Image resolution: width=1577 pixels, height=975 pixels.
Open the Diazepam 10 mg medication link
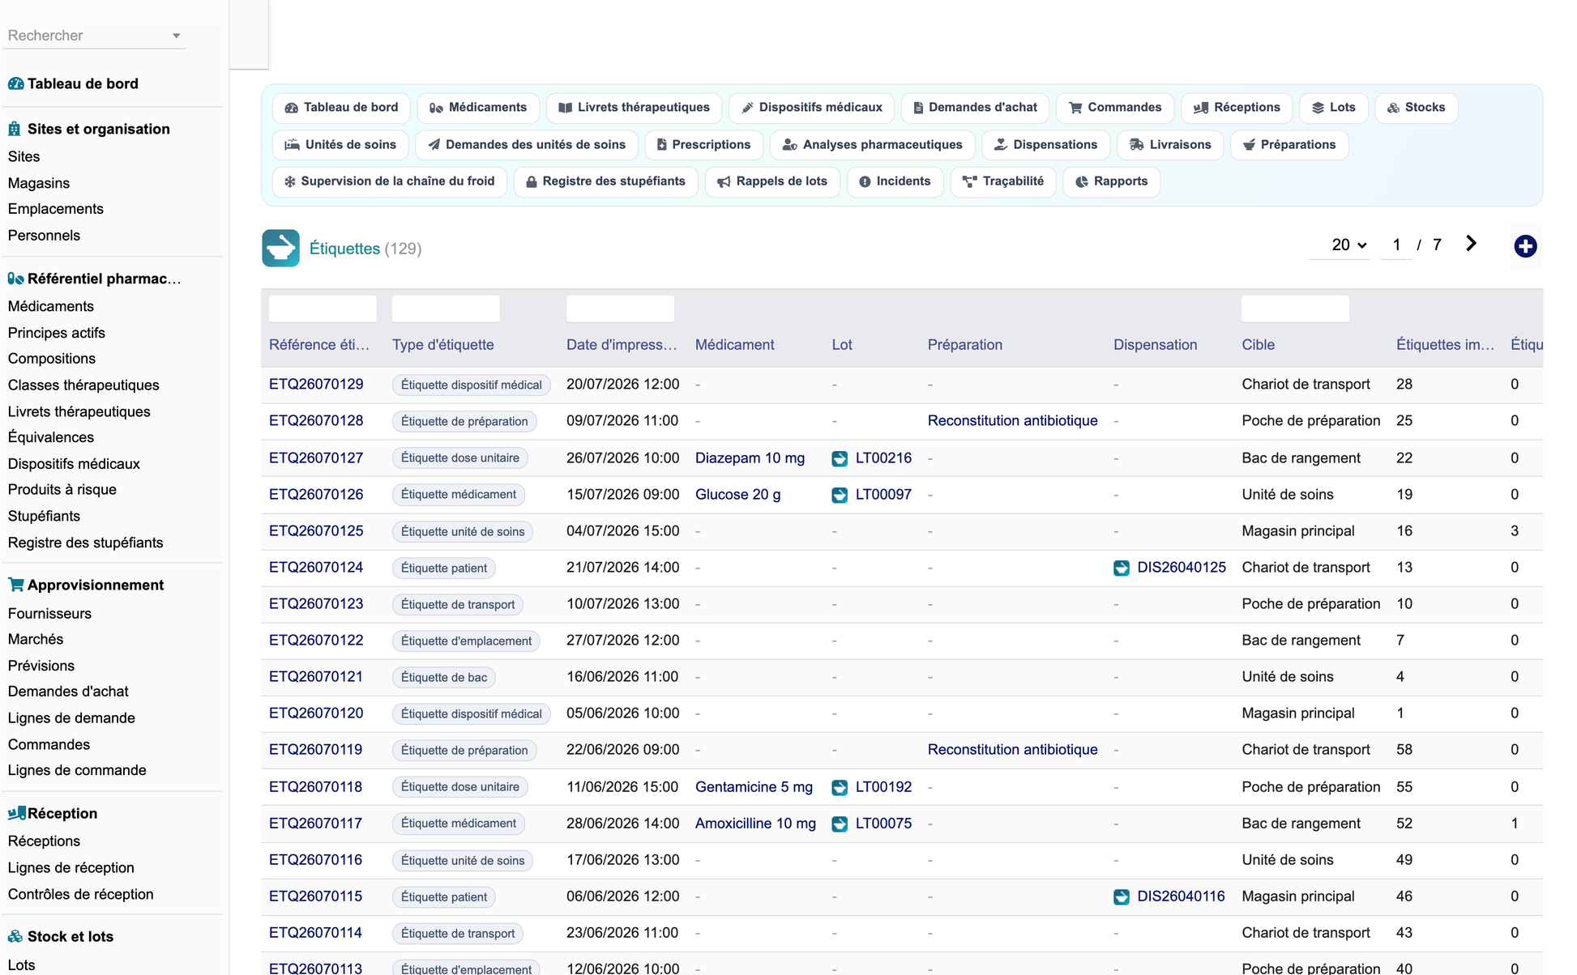(x=750, y=458)
